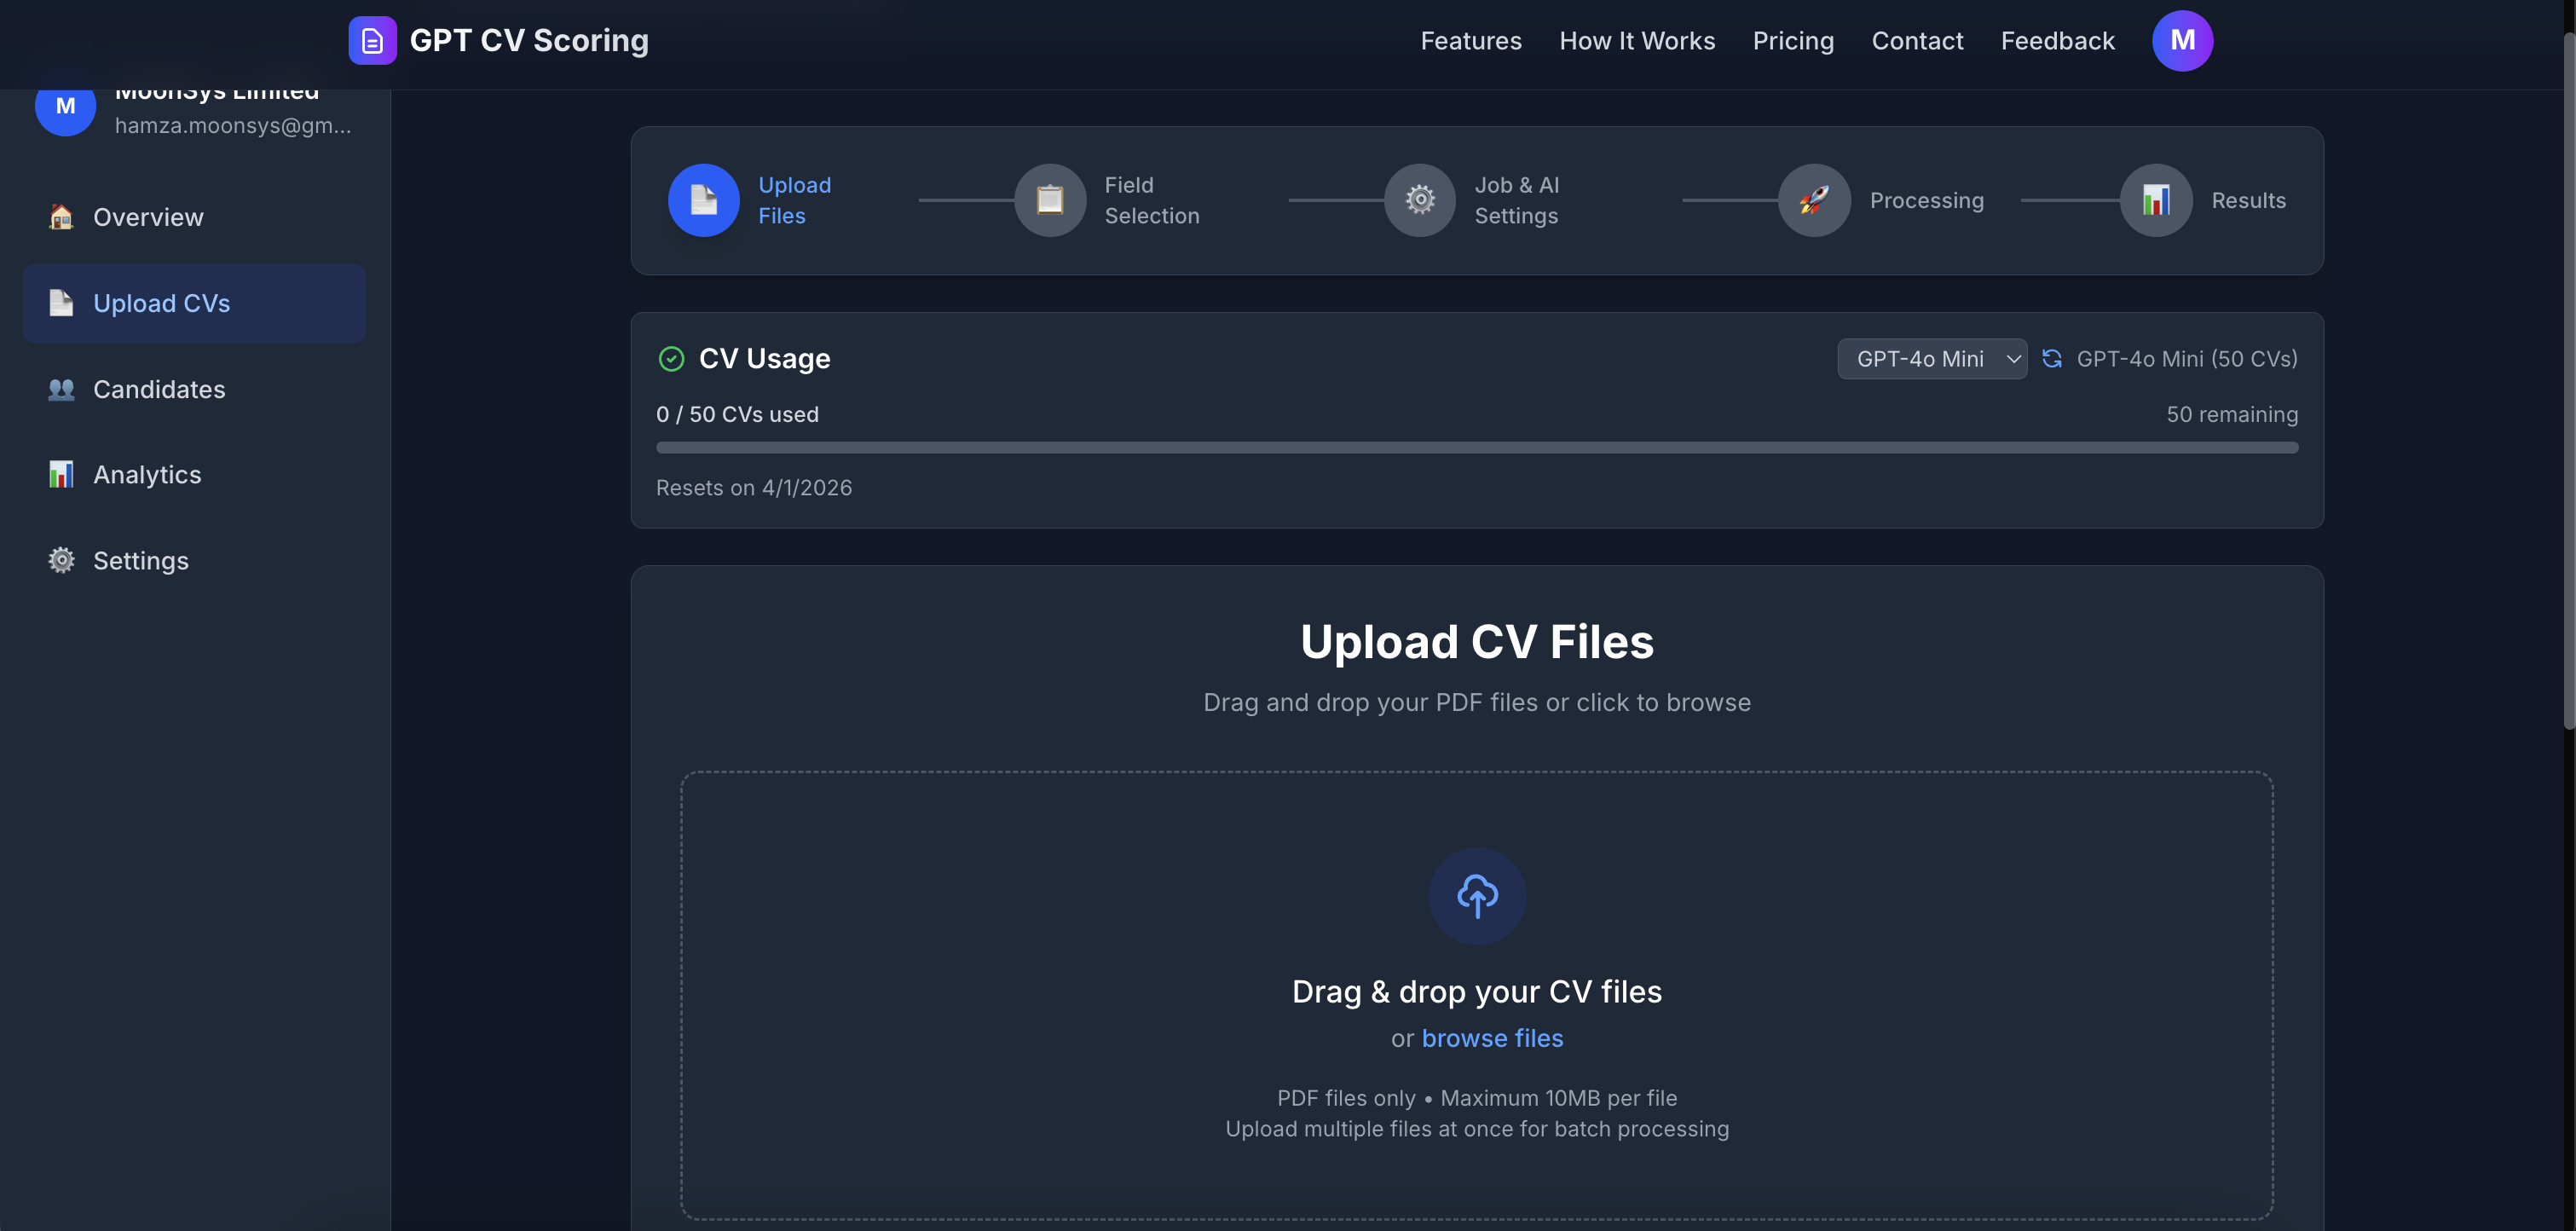Viewport: 2576px width, 1231px height.
Task: Click the browse files link
Action: point(1491,1038)
